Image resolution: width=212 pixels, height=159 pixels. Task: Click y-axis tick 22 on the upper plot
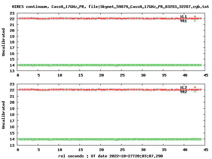click(x=12, y=19)
